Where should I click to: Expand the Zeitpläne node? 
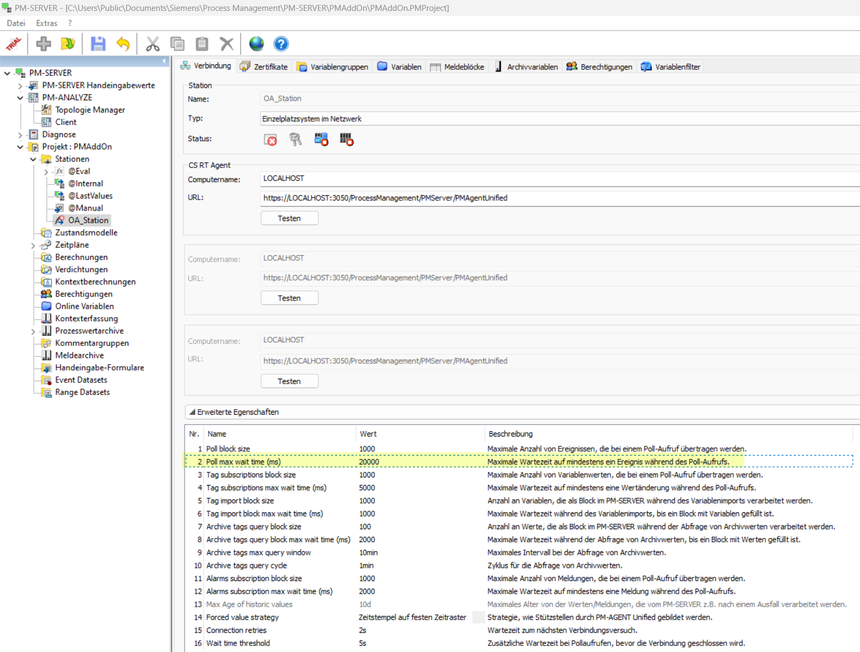33,246
